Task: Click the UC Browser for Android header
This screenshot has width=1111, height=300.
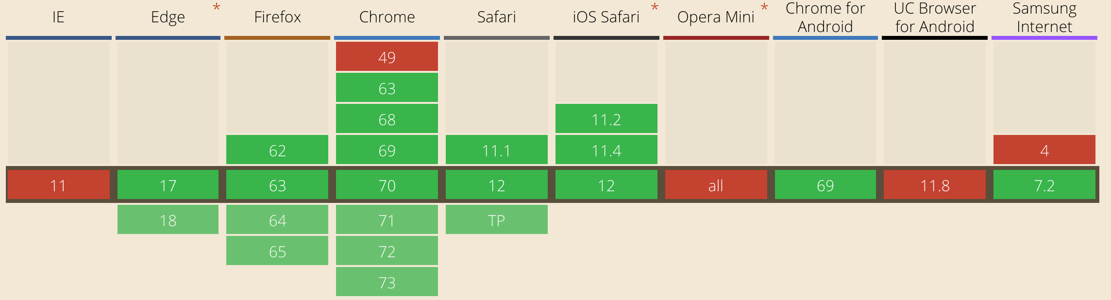Action: coord(935,17)
